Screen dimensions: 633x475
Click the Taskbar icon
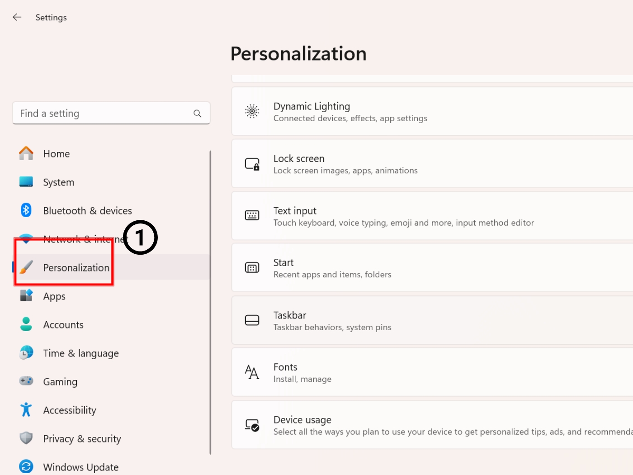coord(252,320)
